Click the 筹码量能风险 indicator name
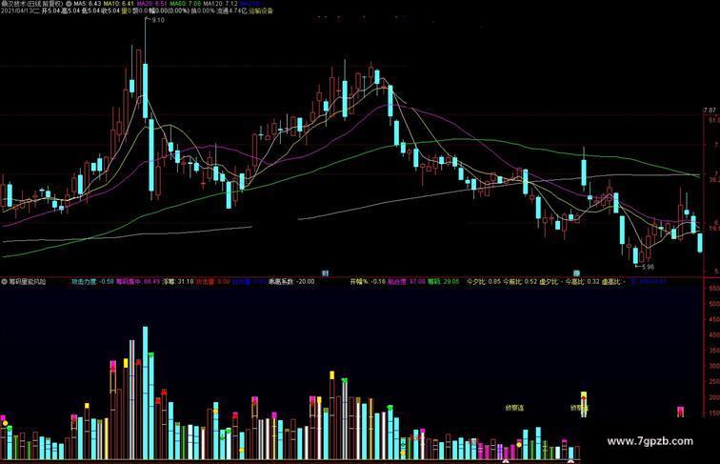 click(x=27, y=282)
